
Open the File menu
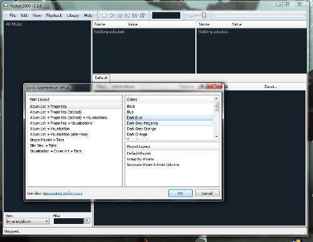13,16
